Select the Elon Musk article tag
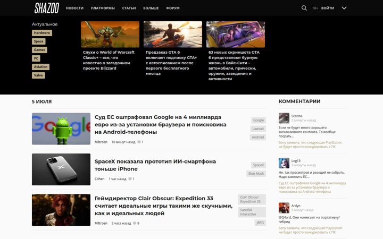Image resolution: width=383 pixels, height=239 pixels. [x=256, y=174]
